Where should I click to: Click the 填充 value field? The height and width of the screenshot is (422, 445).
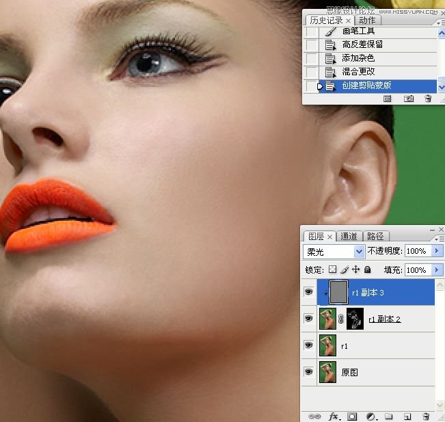point(418,269)
